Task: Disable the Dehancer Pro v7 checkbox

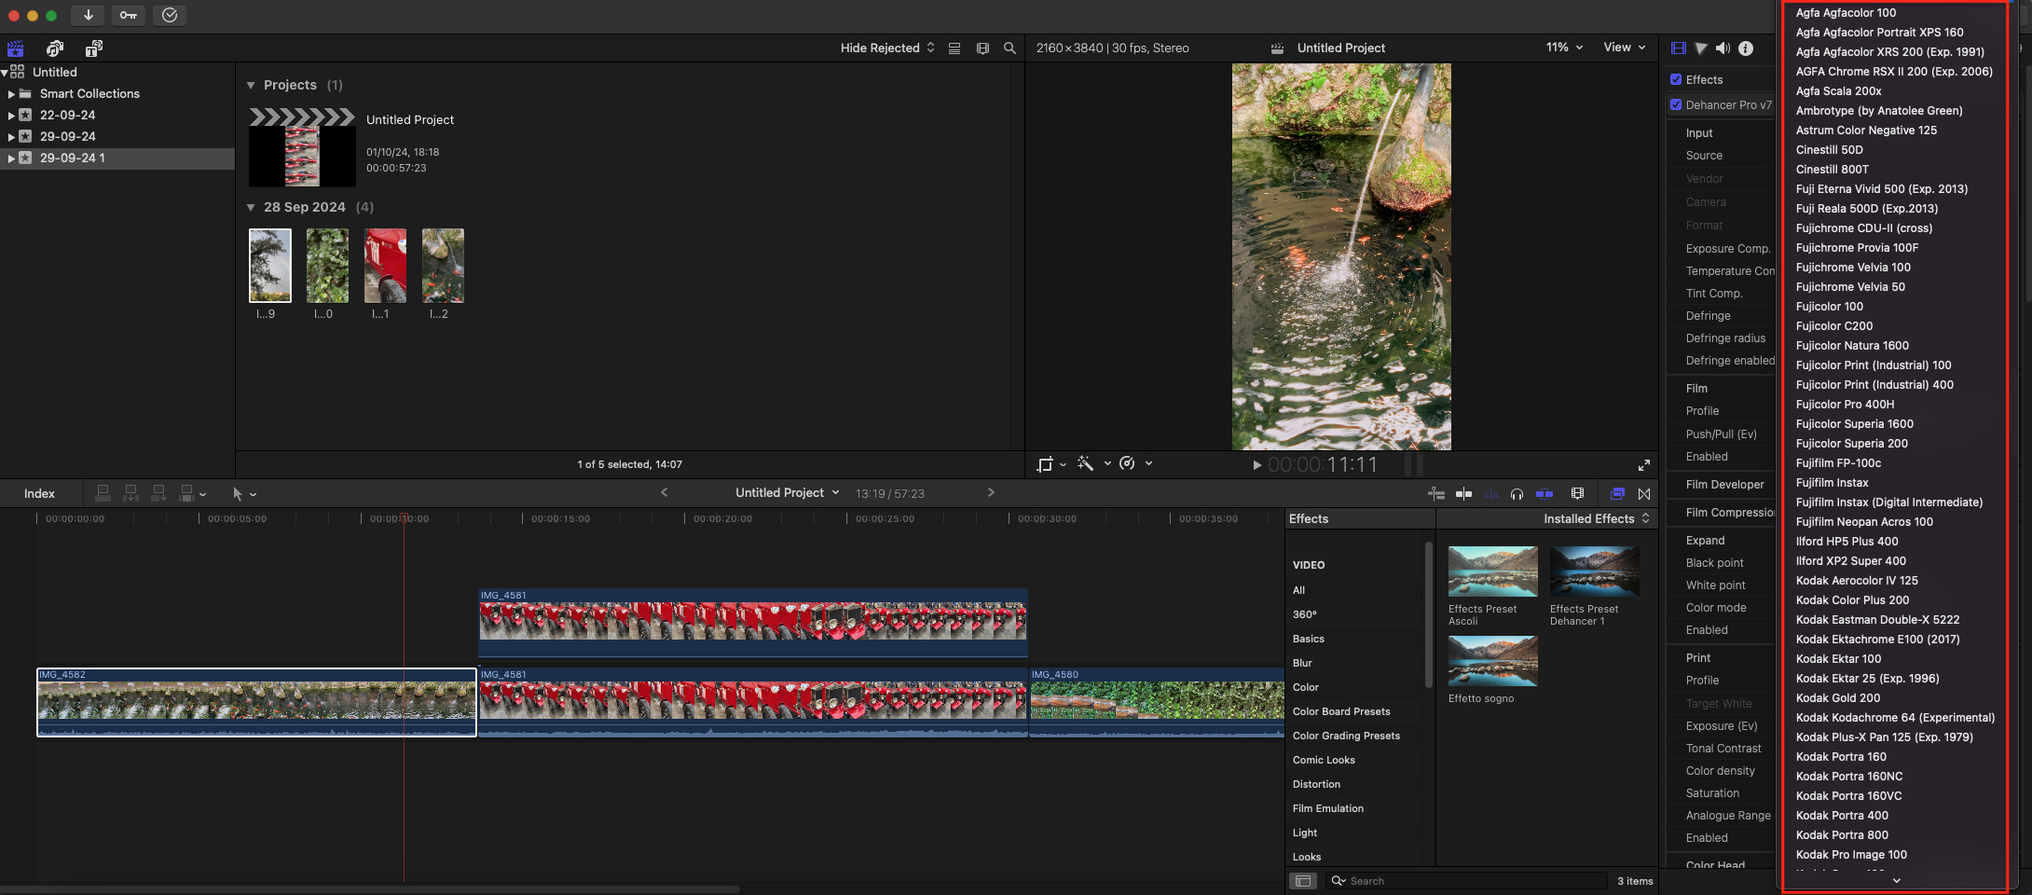Action: pos(1676,105)
